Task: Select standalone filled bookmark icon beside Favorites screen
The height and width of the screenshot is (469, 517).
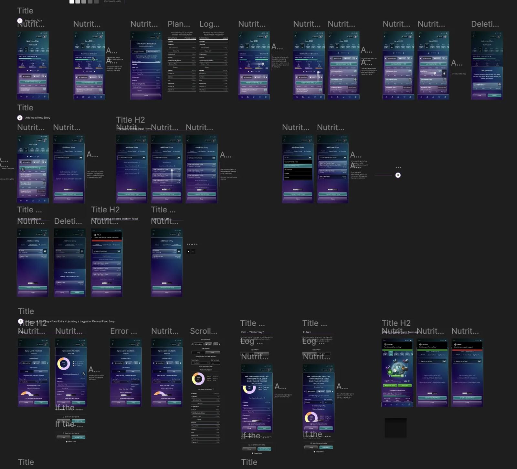Action: pyautogui.click(x=188, y=251)
